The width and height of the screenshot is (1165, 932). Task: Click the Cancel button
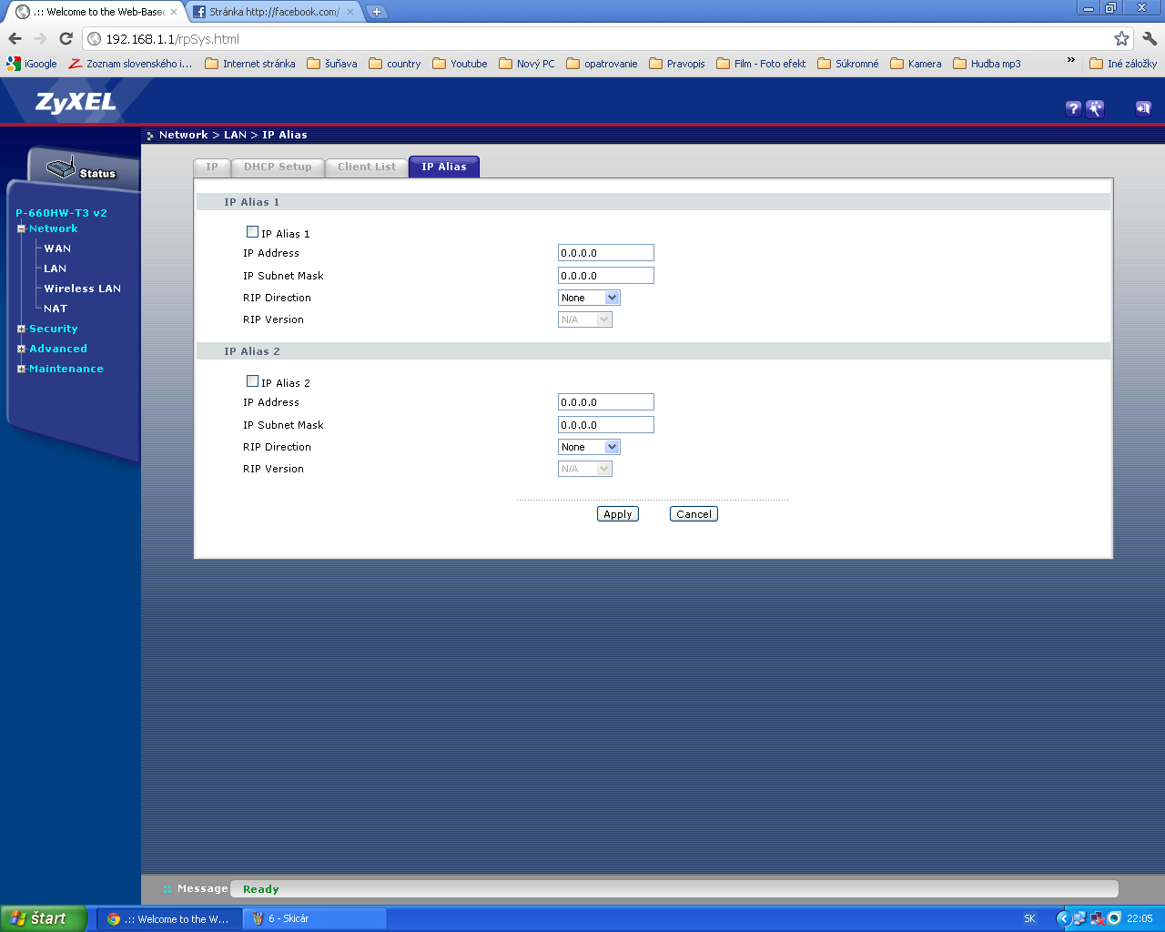coord(694,514)
